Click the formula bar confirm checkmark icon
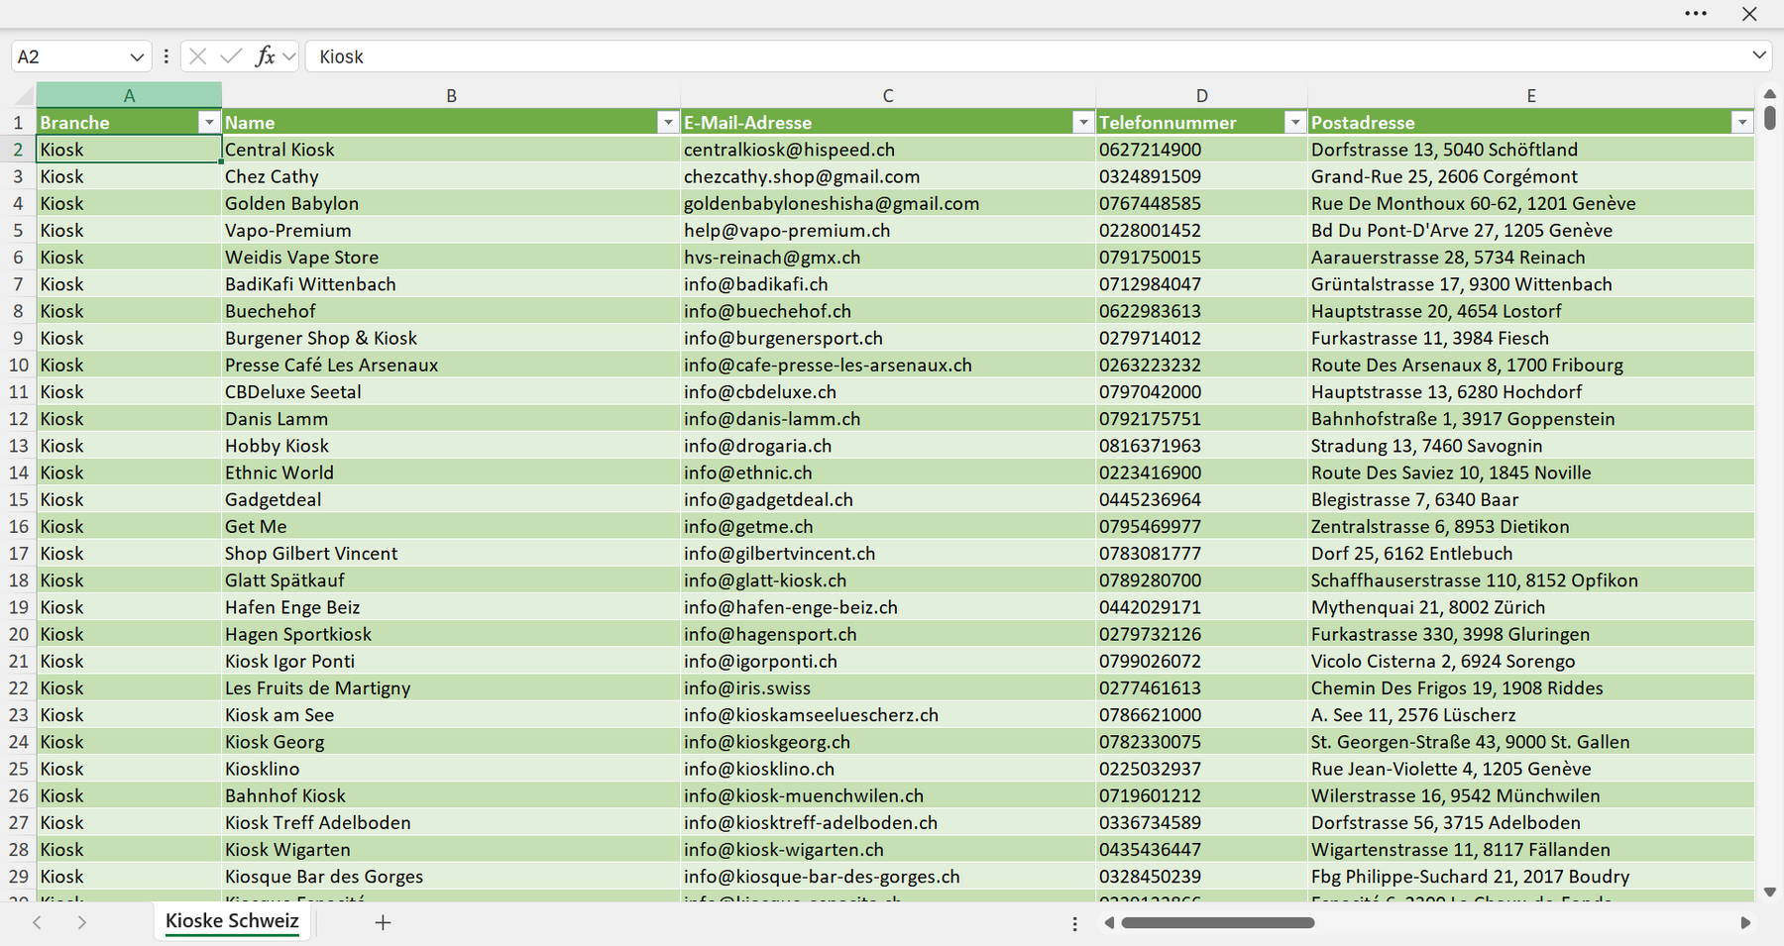Image resolution: width=1784 pixels, height=946 pixels. coord(231,56)
